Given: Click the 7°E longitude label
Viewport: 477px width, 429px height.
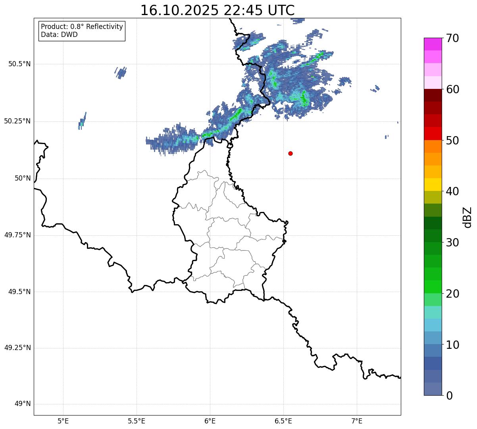Looking at the screenshot, I should coord(357,421).
